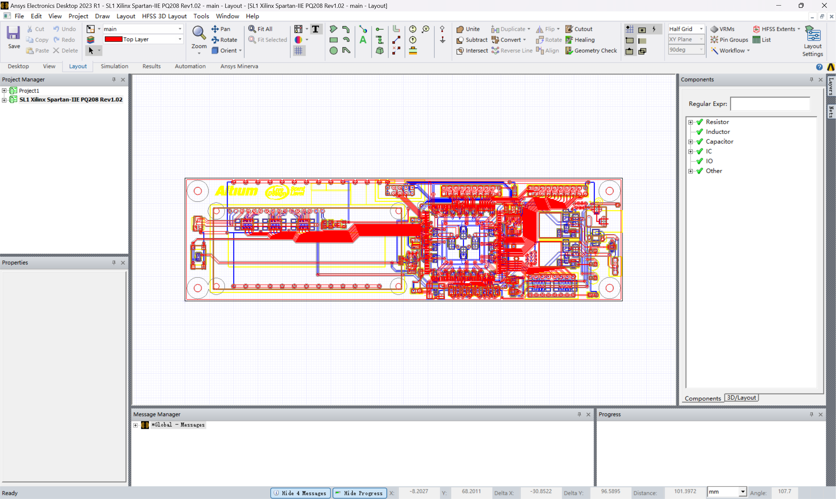Run Geometry Check tool

click(591, 51)
